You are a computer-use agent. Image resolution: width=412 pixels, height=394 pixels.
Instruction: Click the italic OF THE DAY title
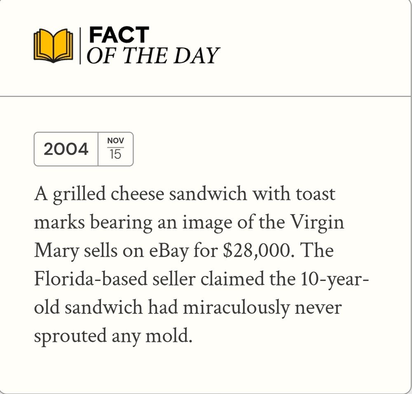(153, 56)
